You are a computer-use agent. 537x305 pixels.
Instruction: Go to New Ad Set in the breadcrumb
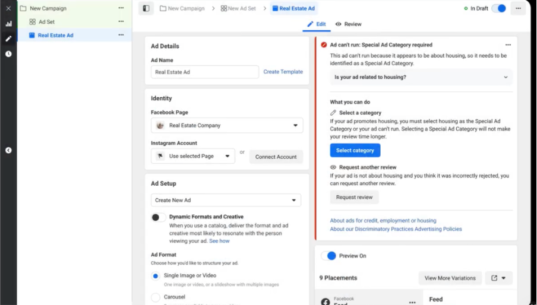(x=238, y=8)
